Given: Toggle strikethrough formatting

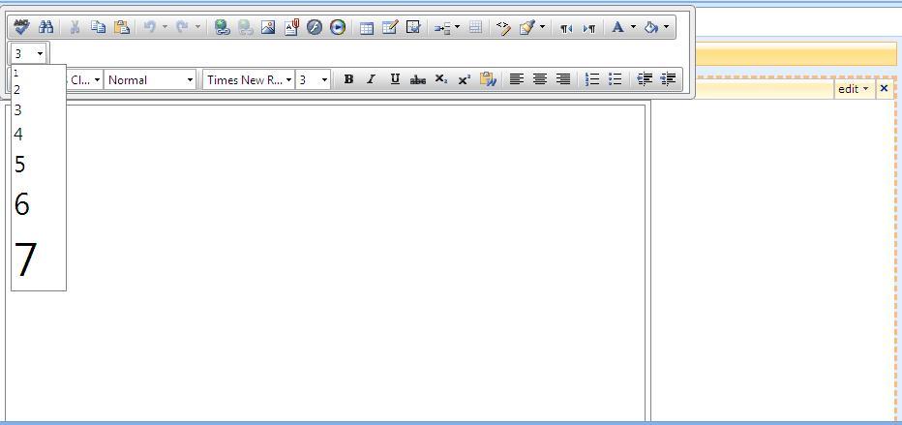Looking at the screenshot, I should [418, 80].
